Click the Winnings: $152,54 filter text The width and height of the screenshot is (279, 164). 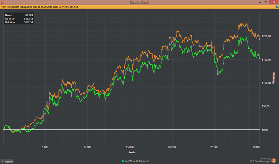[x=69, y=7]
